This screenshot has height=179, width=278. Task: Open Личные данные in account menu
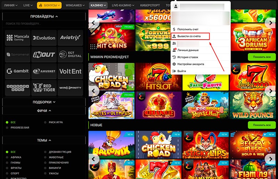pyautogui.click(x=201, y=50)
